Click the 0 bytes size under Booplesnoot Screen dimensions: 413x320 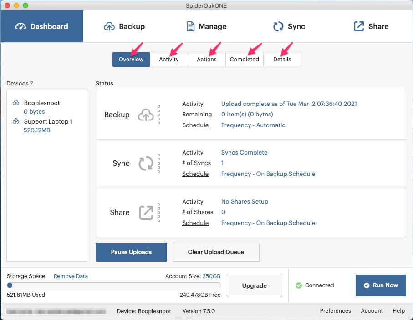pyautogui.click(x=34, y=111)
